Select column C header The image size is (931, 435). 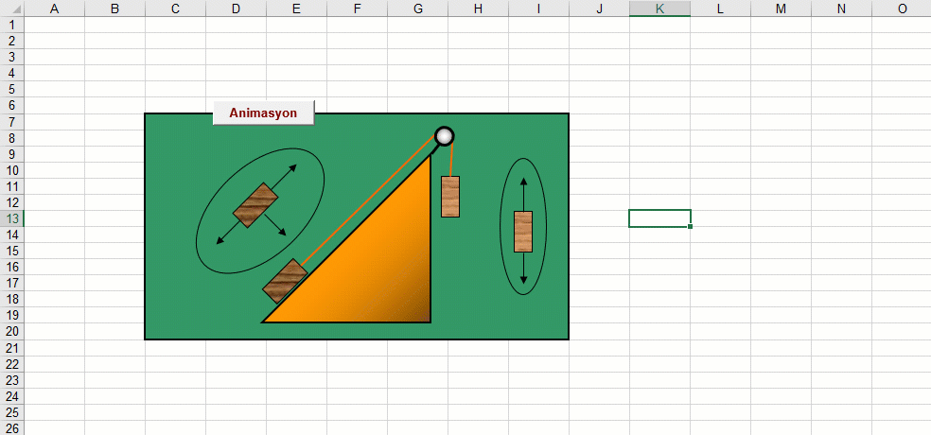(176, 9)
